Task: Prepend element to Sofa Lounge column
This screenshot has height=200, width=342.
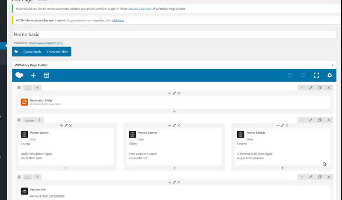Action: pyautogui.click(x=62, y=126)
